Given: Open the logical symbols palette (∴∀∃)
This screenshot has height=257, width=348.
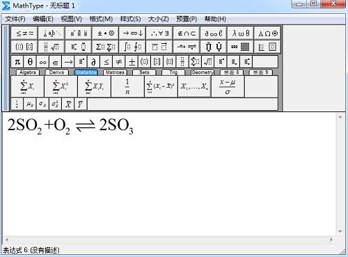Looking at the screenshot, I should (x=159, y=33).
